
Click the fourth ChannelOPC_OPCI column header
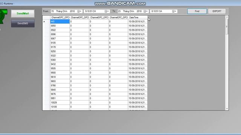[x=118, y=18]
